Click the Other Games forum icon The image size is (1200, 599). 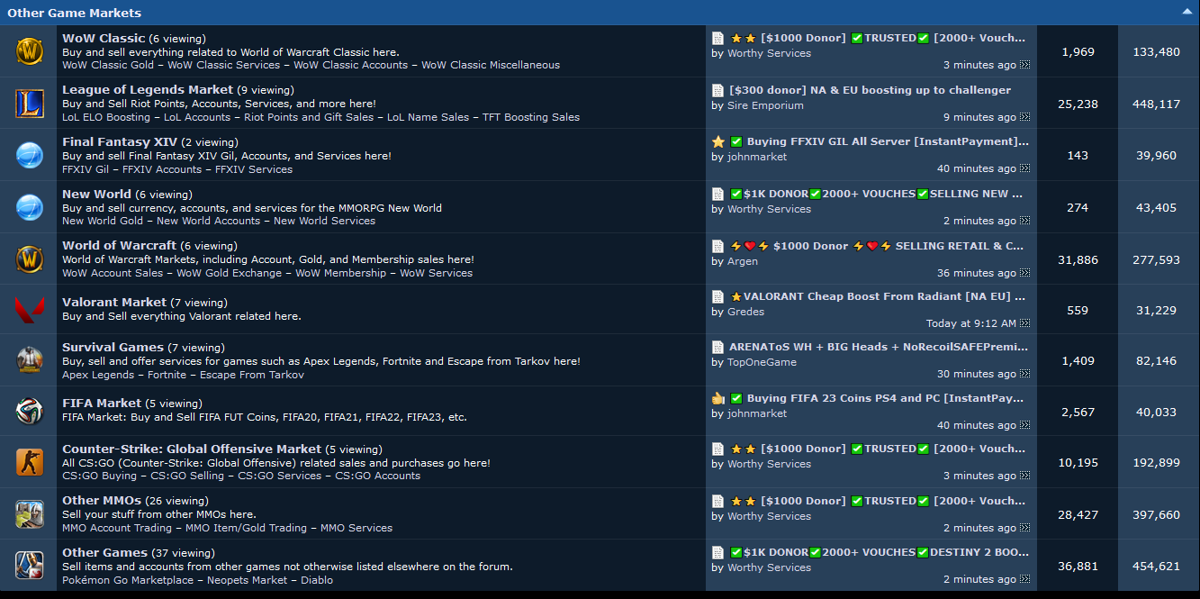point(30,566)
